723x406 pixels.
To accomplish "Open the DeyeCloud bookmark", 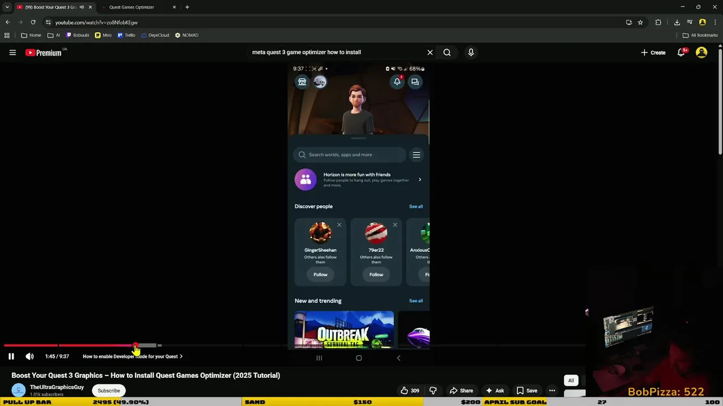I will (x=155, y=35).
